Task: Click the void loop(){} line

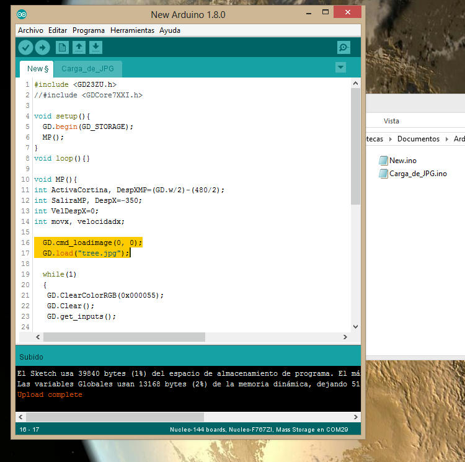Action: pyautogui.click(x=61, y=158)
